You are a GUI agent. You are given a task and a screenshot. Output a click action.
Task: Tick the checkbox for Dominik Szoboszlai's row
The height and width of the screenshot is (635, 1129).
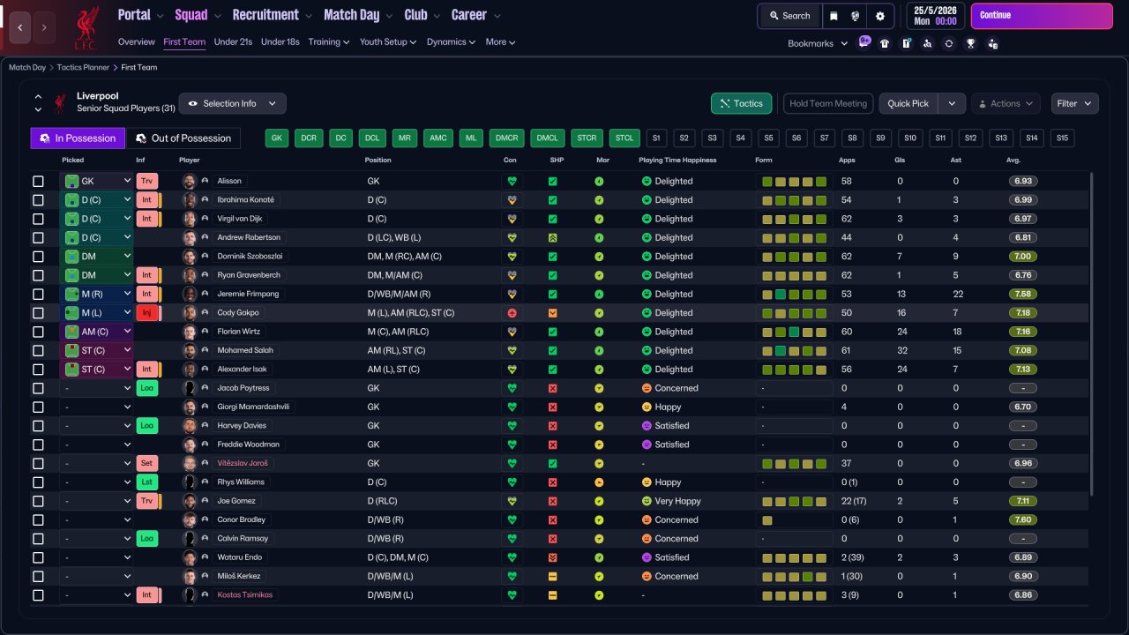pyautogui.click(x=38, y=257)
